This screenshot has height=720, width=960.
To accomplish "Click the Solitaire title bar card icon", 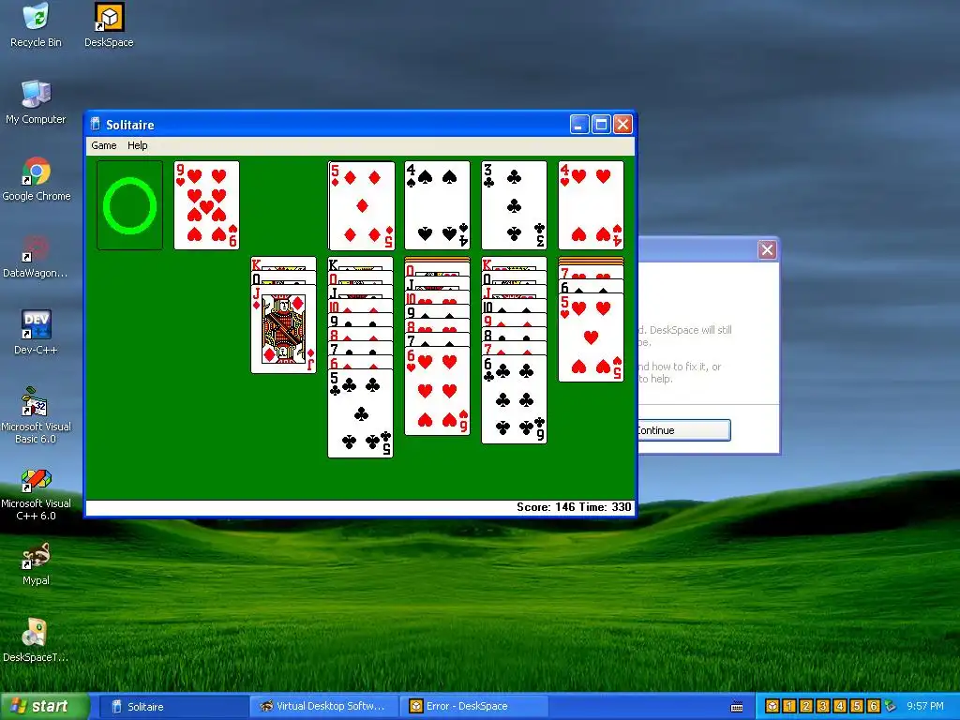I will (96, 125).
